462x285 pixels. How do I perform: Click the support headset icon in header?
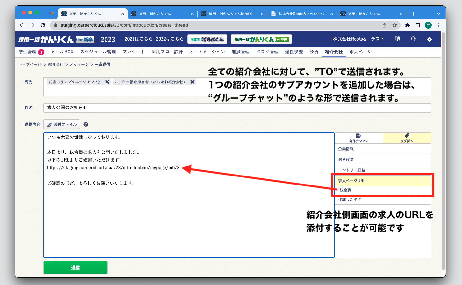click(x=413, y=39)
